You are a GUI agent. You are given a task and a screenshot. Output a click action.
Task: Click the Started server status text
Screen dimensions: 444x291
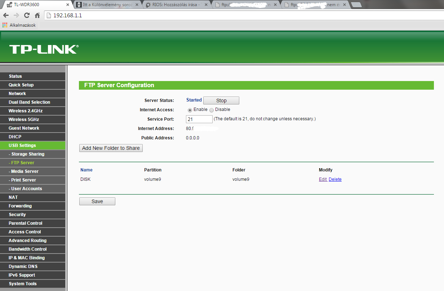[x=194, y=100]
